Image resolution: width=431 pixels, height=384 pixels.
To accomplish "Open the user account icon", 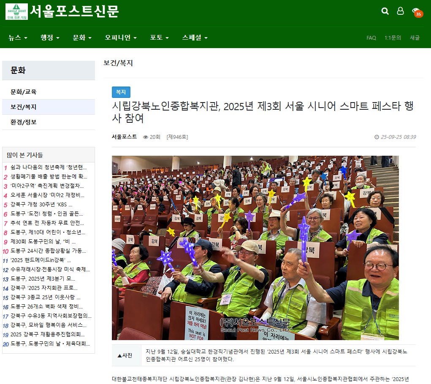I will pyautogui.click(x=400, y=11).
